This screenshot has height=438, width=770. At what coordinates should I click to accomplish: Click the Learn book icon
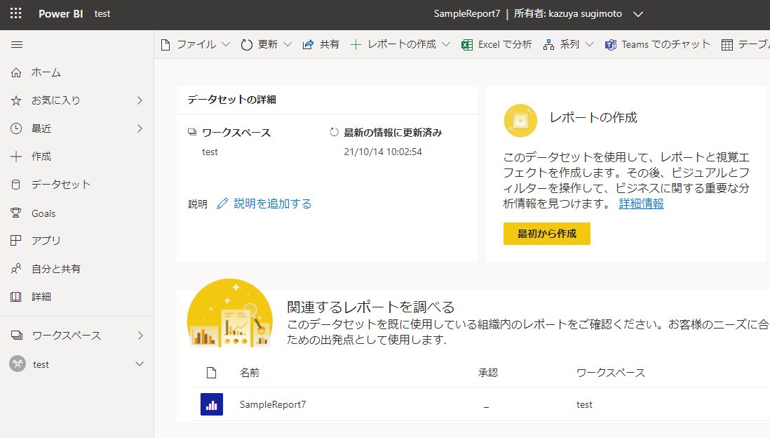coord(17,297)
